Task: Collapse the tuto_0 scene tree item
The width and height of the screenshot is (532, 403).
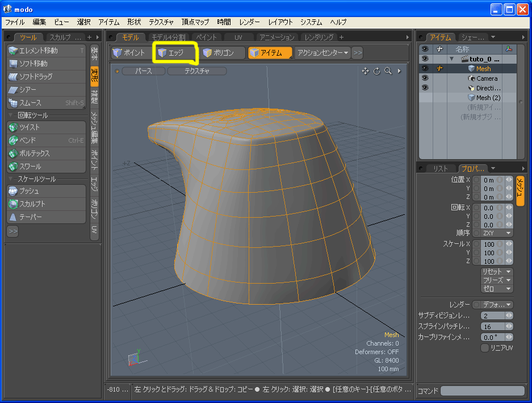Action: click(452, 59)
